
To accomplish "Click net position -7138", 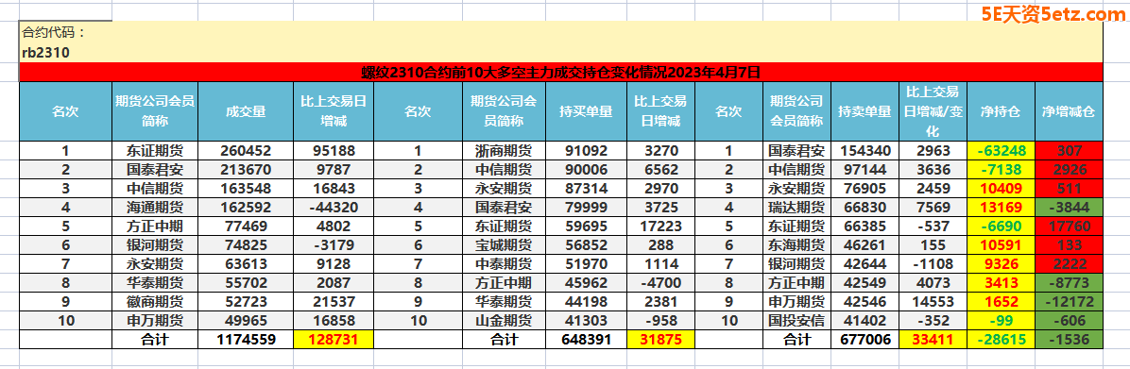I will pos(1001,170).
